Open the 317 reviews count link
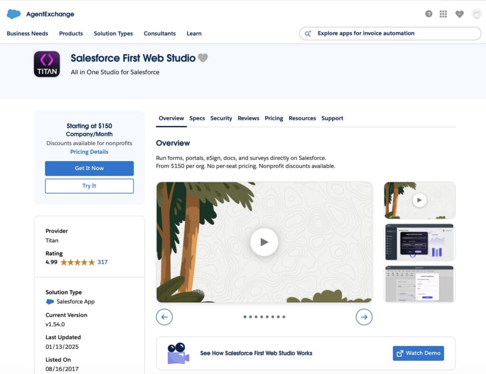This screenshot has height=374, width=486. pos(103,262)
